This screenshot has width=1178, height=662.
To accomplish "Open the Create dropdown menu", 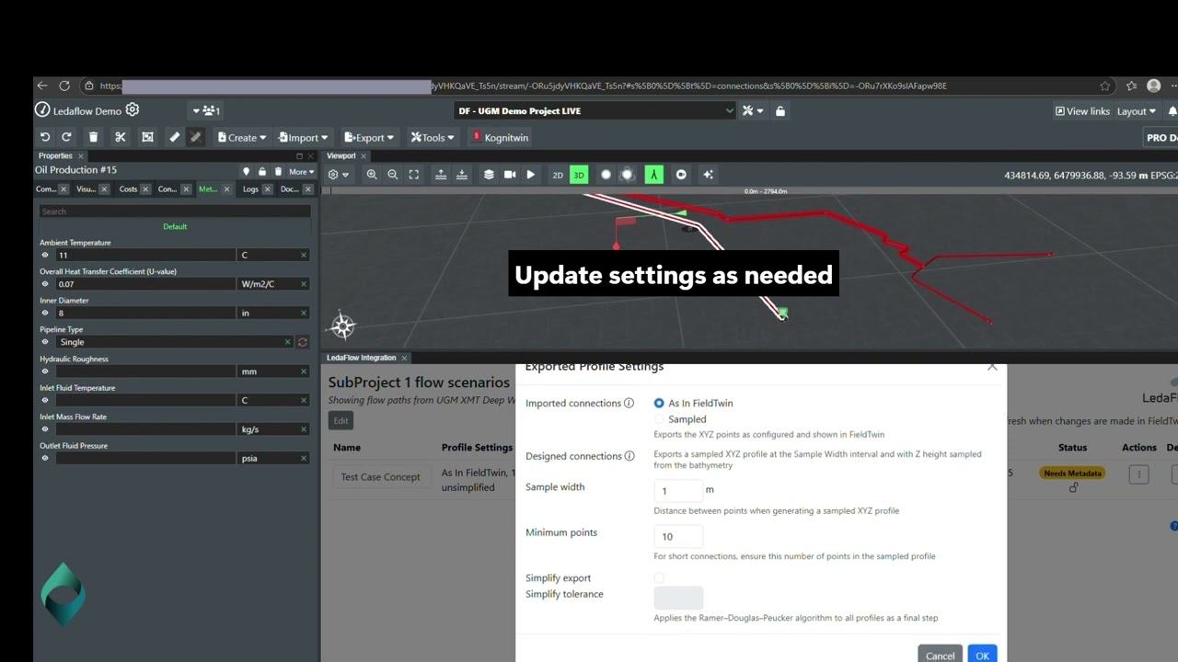I will (x=242, y=138).
